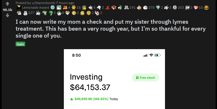Click the $64,153.37 investing balance
This screenshot has height=109, width=217.
[90, 87]
